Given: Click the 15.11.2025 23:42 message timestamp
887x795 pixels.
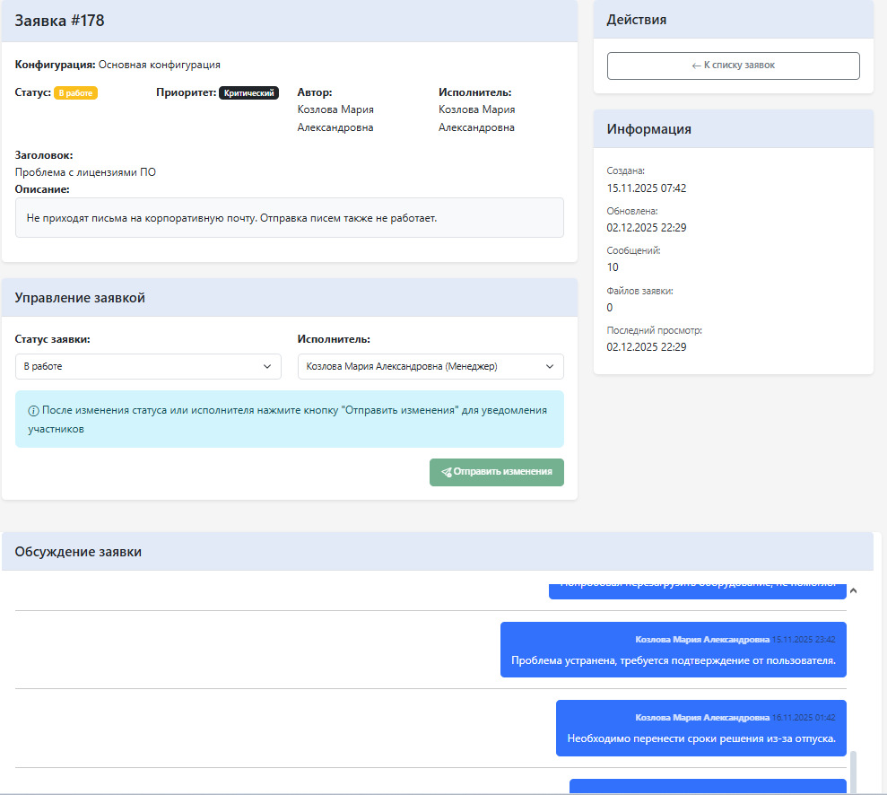Looking at the screenshot, I should tap(804, 640).
